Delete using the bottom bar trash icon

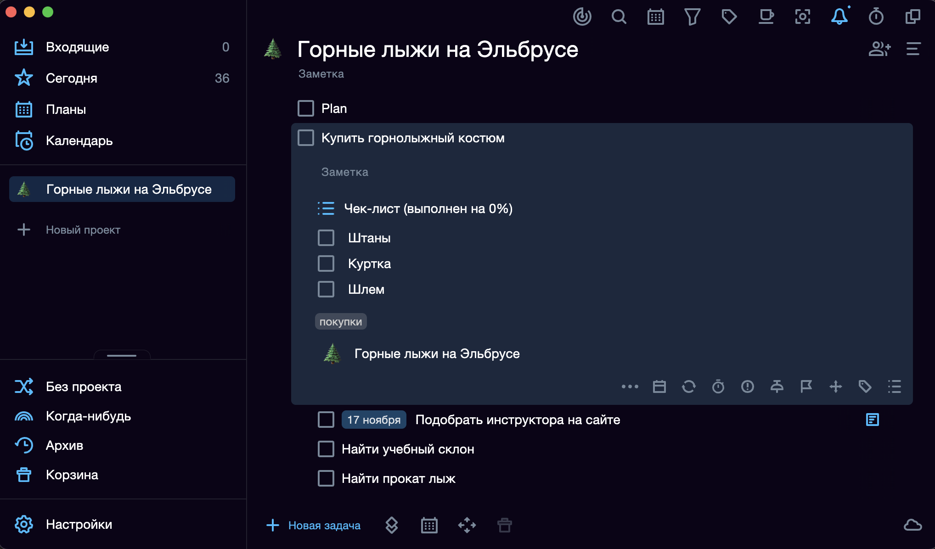coord(505,525)
